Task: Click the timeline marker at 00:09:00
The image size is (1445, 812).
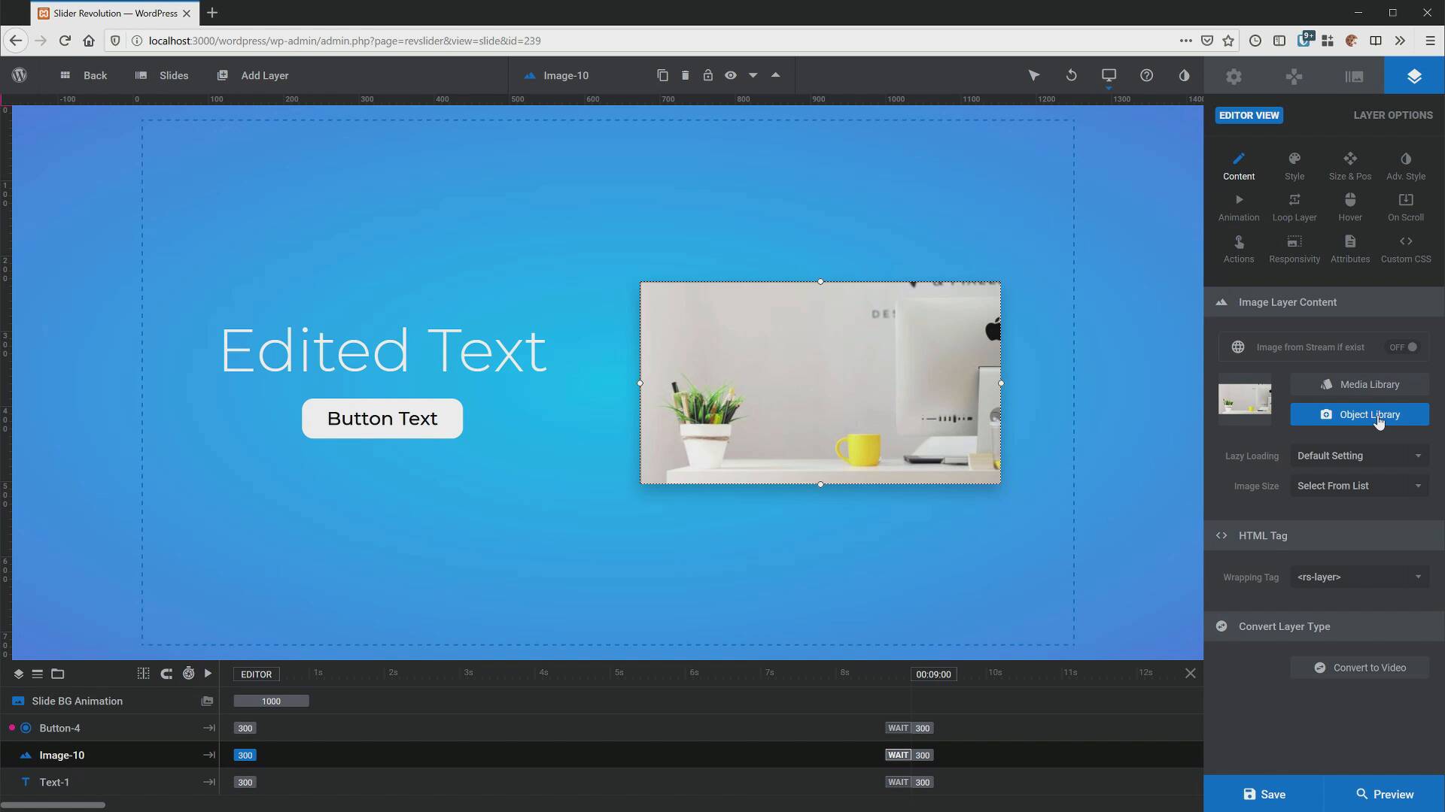Action: click(x=933, y=674)
